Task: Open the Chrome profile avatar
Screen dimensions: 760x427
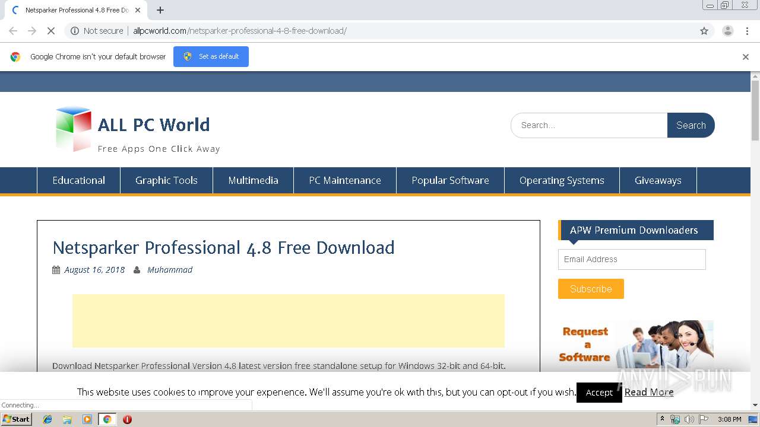Action: click(727, 31)
